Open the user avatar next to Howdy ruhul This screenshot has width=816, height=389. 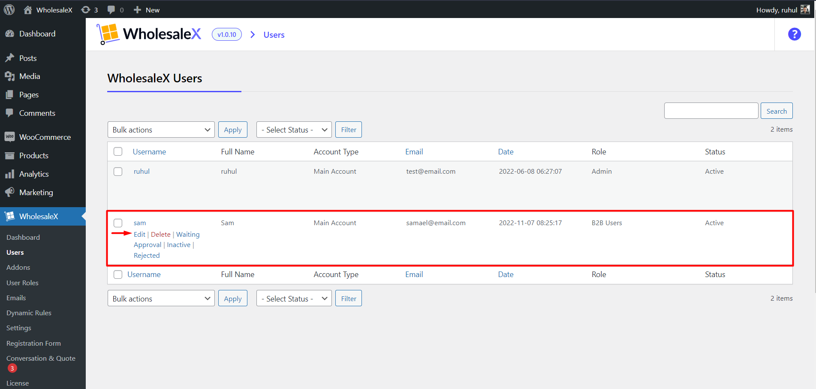805,9
